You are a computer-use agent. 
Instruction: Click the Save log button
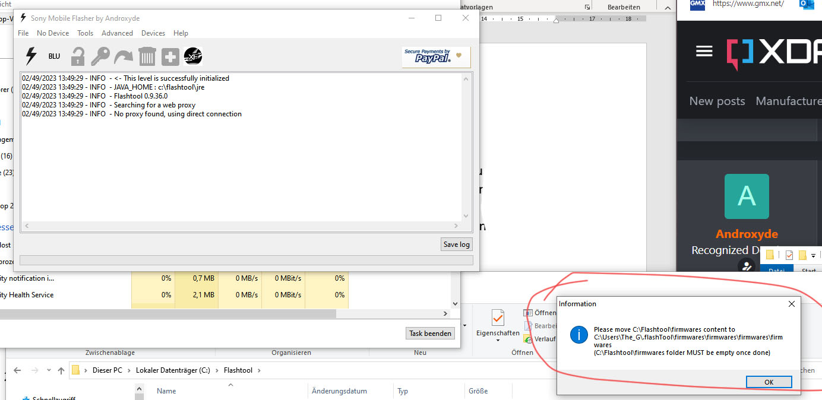pos(457,245)
